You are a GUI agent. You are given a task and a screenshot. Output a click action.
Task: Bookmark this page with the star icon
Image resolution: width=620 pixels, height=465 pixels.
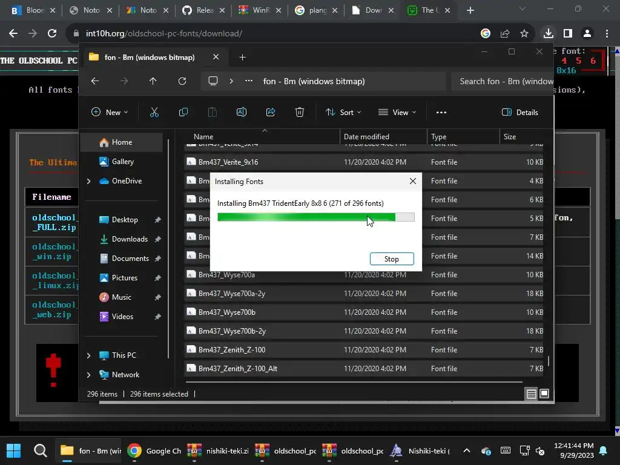click(x=524, y=34)
